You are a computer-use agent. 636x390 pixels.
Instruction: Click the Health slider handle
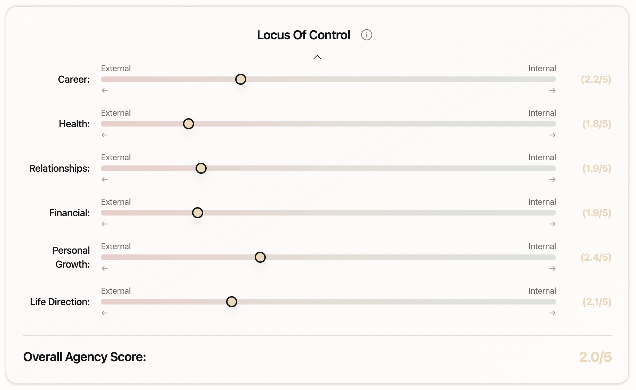(x=188, y=124)
